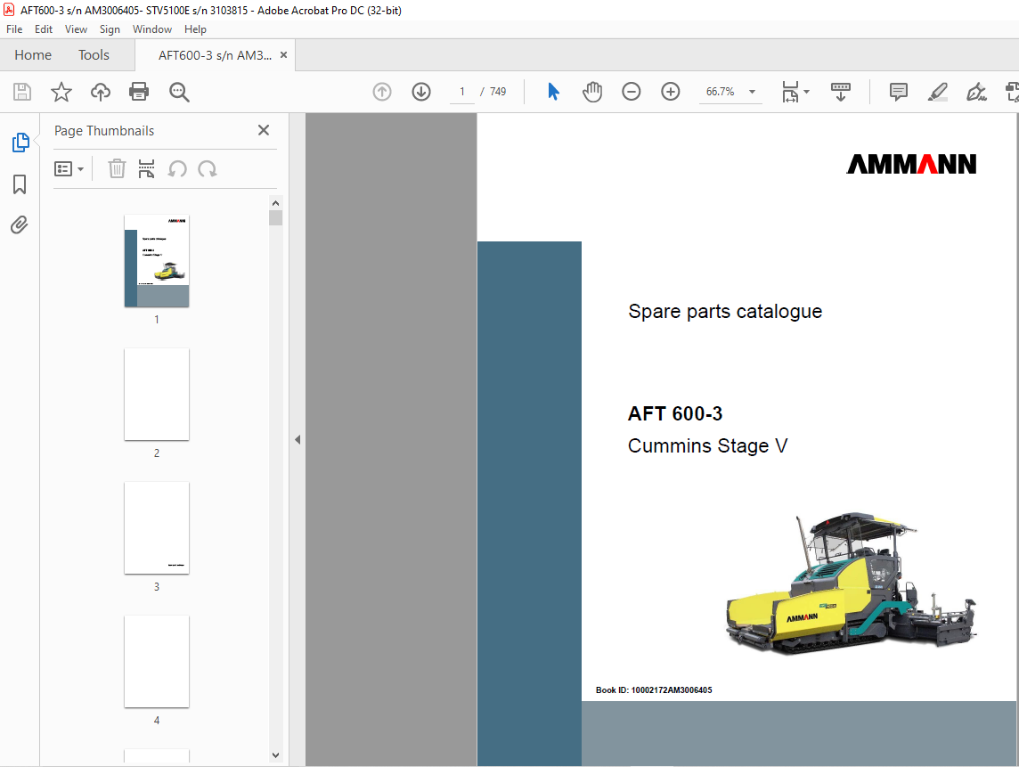
Task: Open the File menu
Action: 14,29
